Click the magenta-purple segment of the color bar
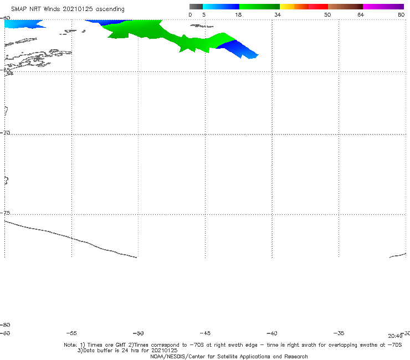Viewport: 410px width, 360px height. (x=383, y=7)
